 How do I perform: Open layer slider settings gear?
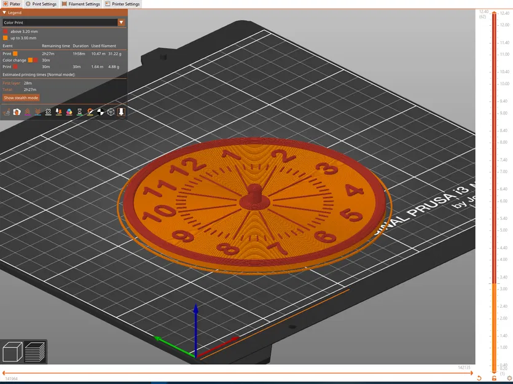pyautogui.click(x=509, y=378)
